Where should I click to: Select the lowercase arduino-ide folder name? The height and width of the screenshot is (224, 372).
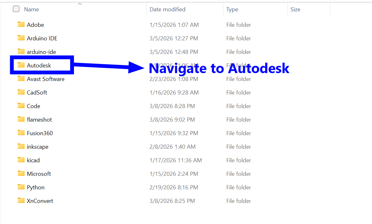41,52
